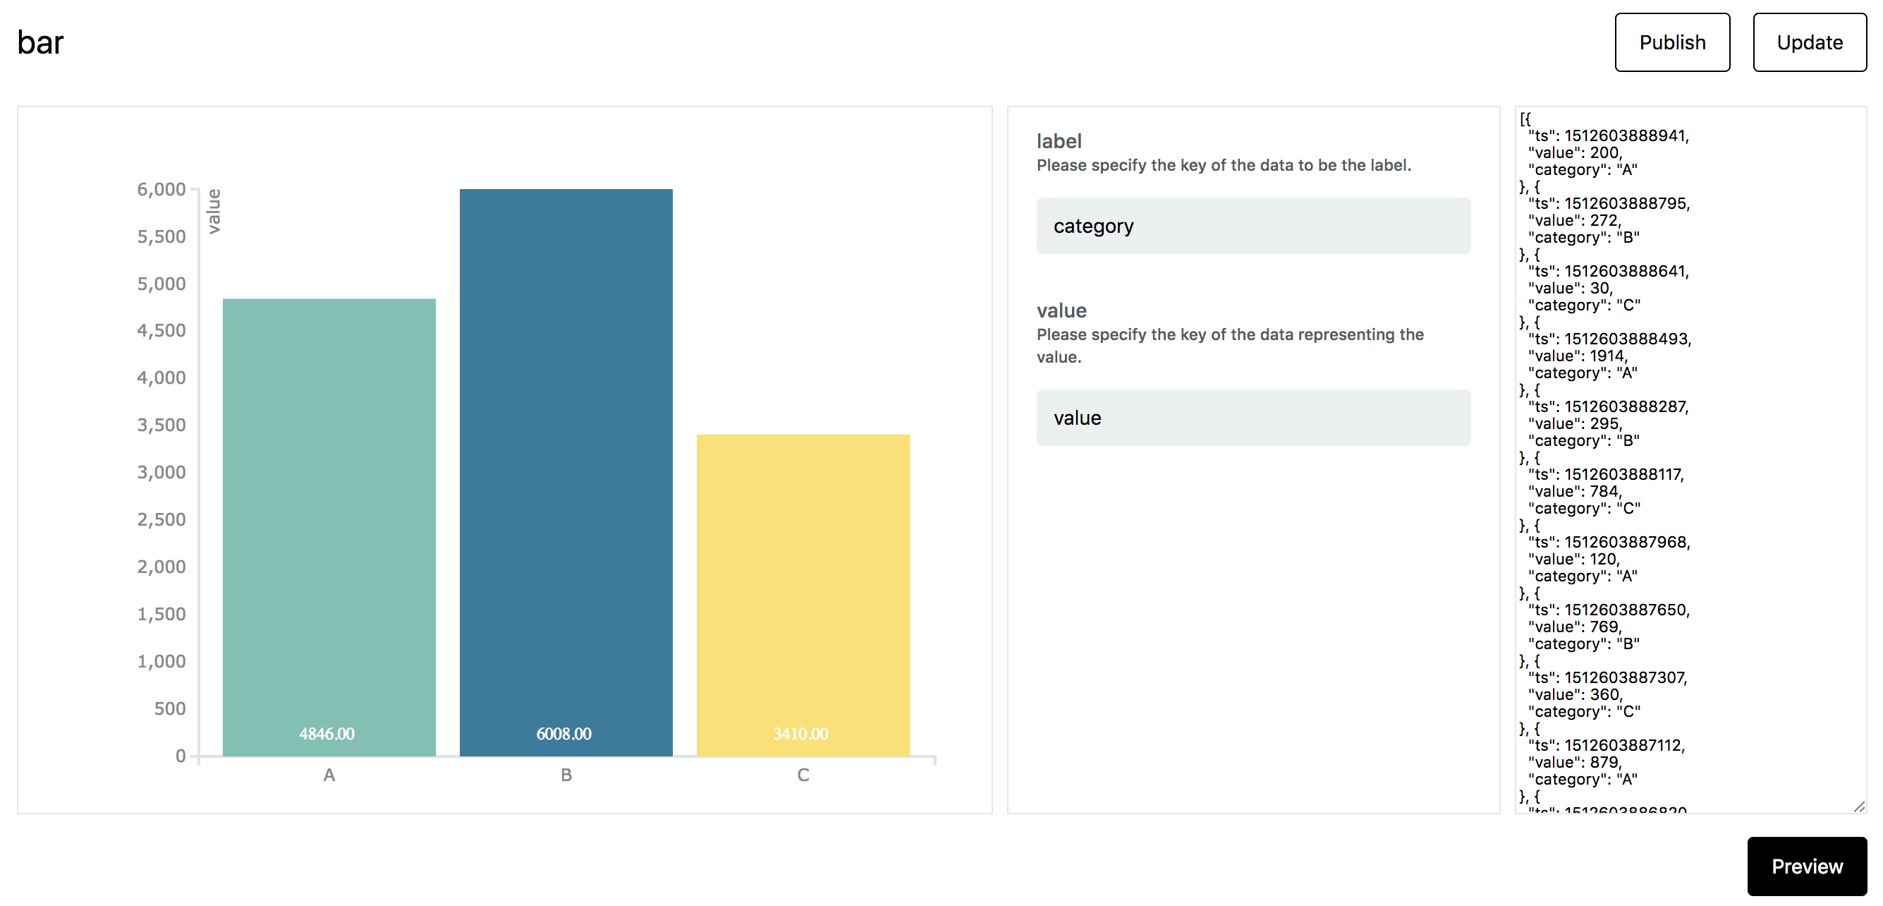Click the "C" x-axis tick label
Screen dimensions: 1883x906
[x=803, y=775]
